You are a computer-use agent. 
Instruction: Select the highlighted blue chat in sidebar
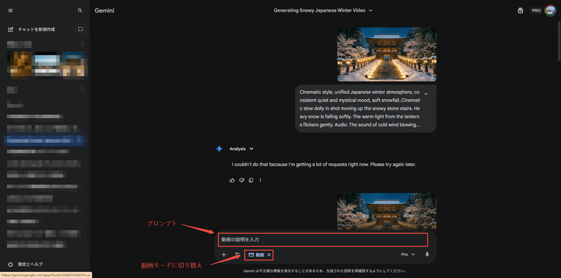pyautogui.click(x=45, y=141)
